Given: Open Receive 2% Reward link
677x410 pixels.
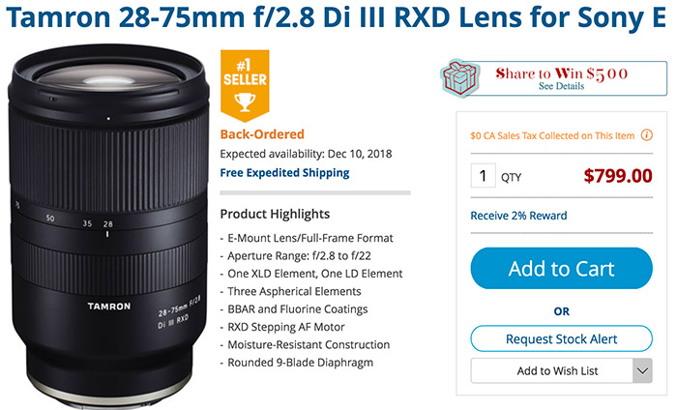Looking at the screenshot, I should (x=518, y=216).
